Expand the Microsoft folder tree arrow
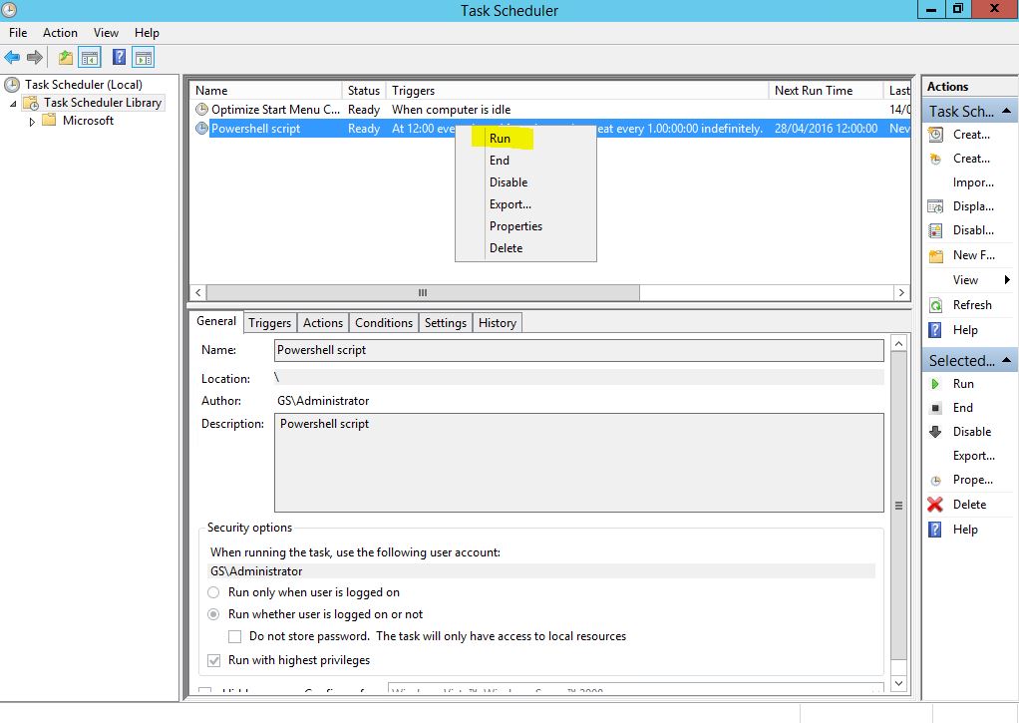Viewport: 1019px width, 723px height. click(x=32, y=122)
